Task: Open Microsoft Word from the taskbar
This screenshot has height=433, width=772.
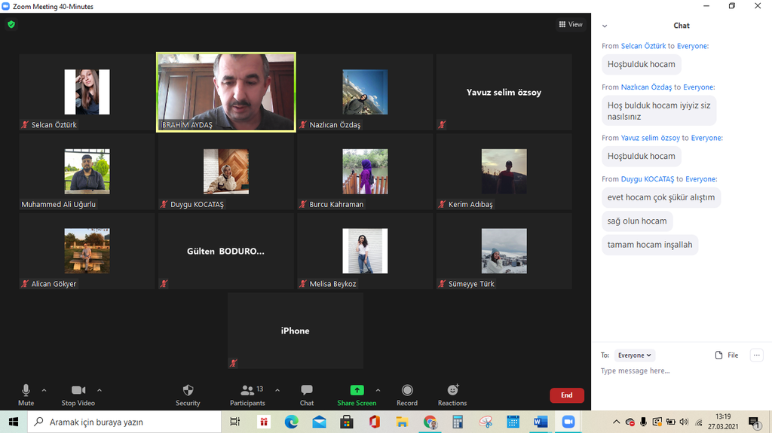Action: pos(541,422)
